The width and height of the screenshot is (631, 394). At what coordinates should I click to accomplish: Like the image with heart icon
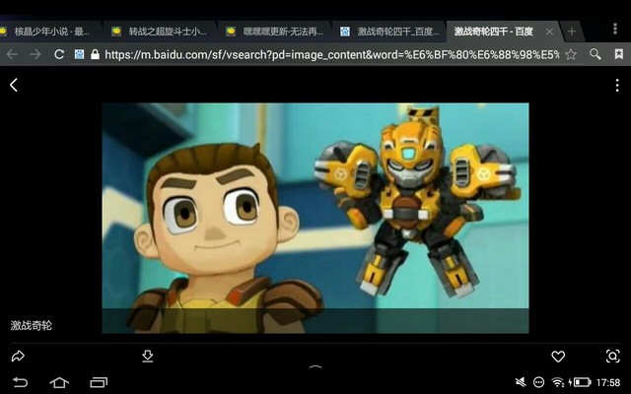pos(558,357)
